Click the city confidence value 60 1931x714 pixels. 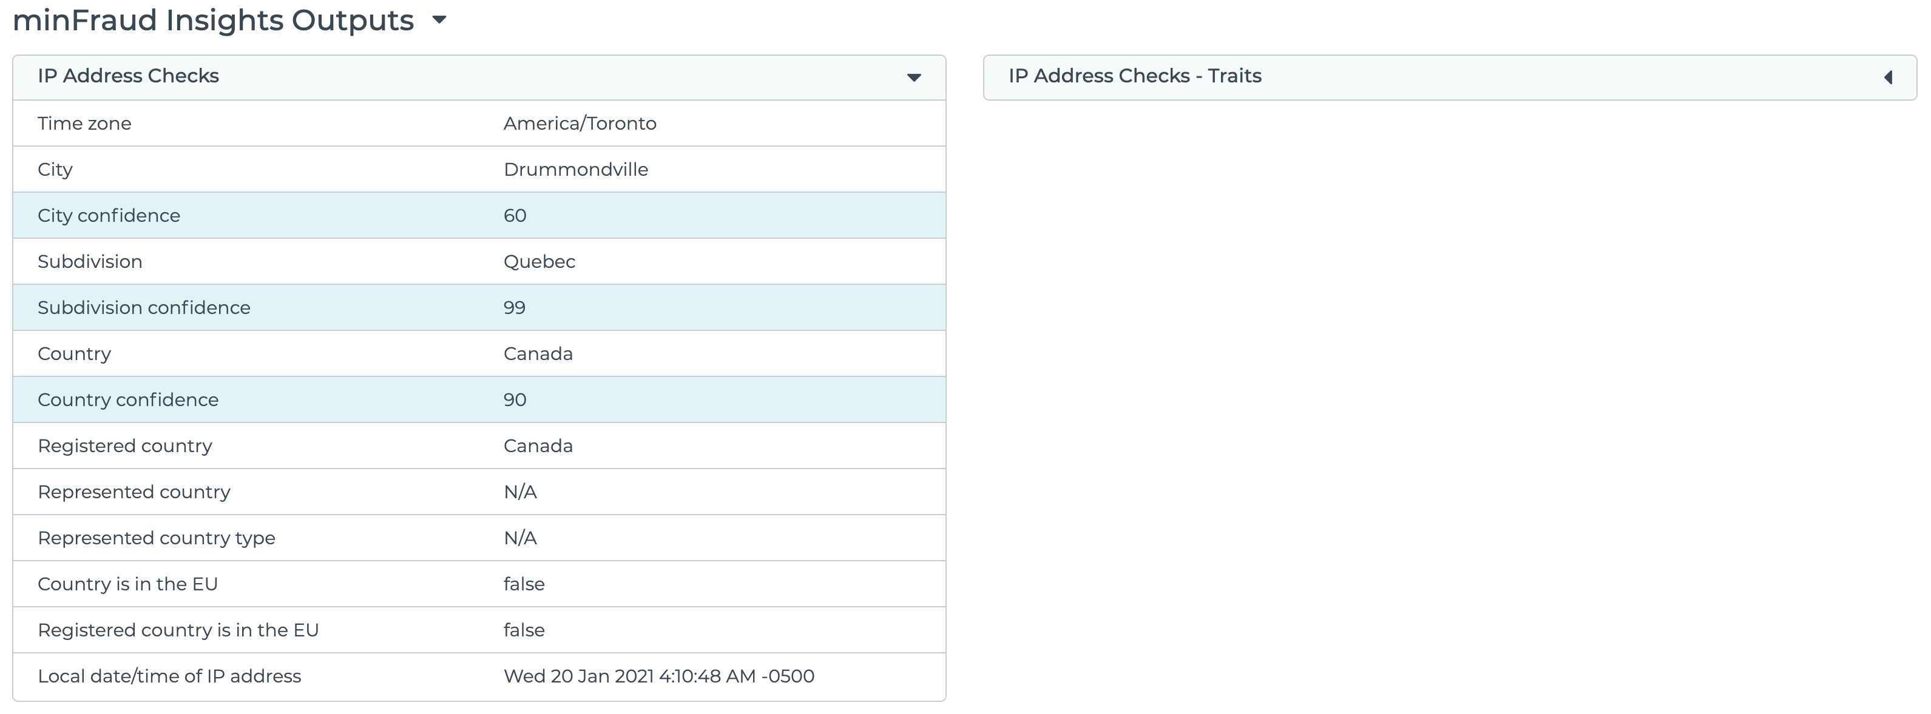tap(515, 216)
